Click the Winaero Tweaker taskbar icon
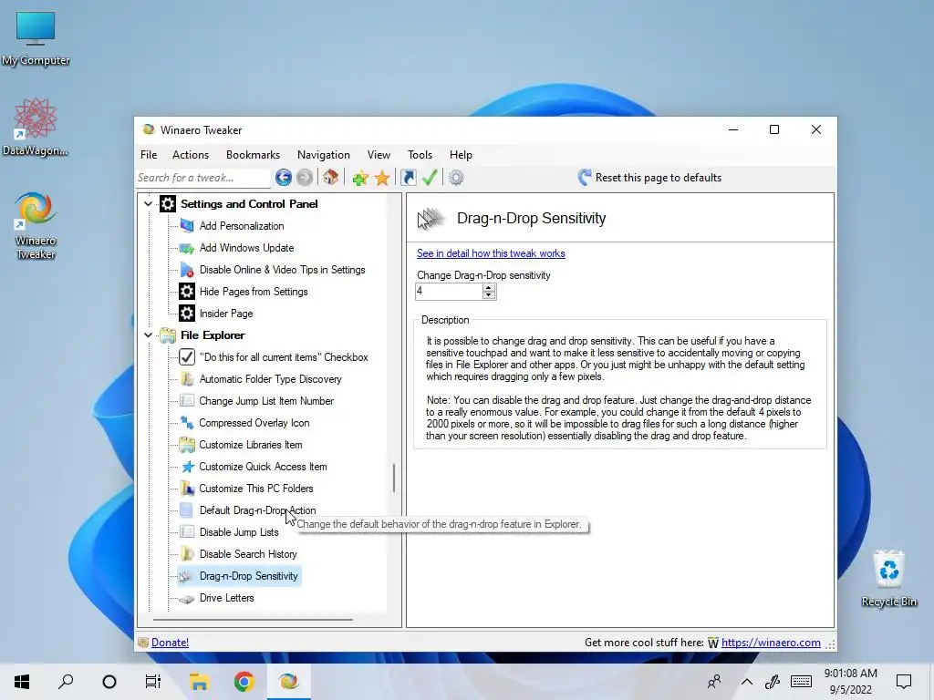934x700 pixels. pyautogui.click(x=288, y=682)
